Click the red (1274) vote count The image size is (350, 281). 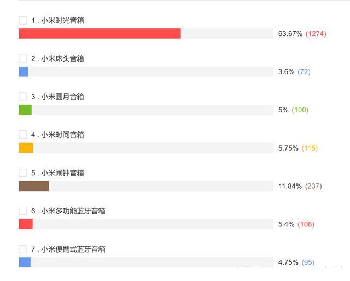coord(316,34)
